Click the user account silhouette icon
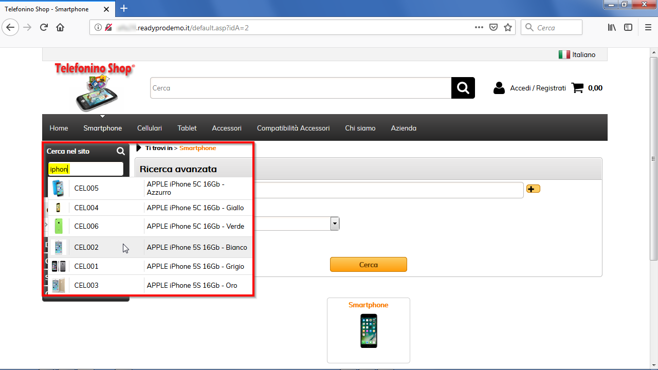 click(499, 88)
